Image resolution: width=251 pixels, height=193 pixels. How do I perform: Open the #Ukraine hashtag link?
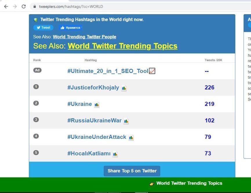(79, 104)
